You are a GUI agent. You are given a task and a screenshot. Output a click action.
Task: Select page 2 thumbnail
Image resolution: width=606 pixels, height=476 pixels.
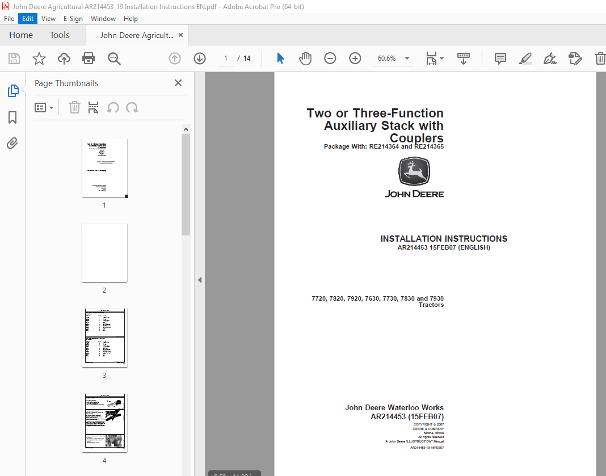coord(104,252)
